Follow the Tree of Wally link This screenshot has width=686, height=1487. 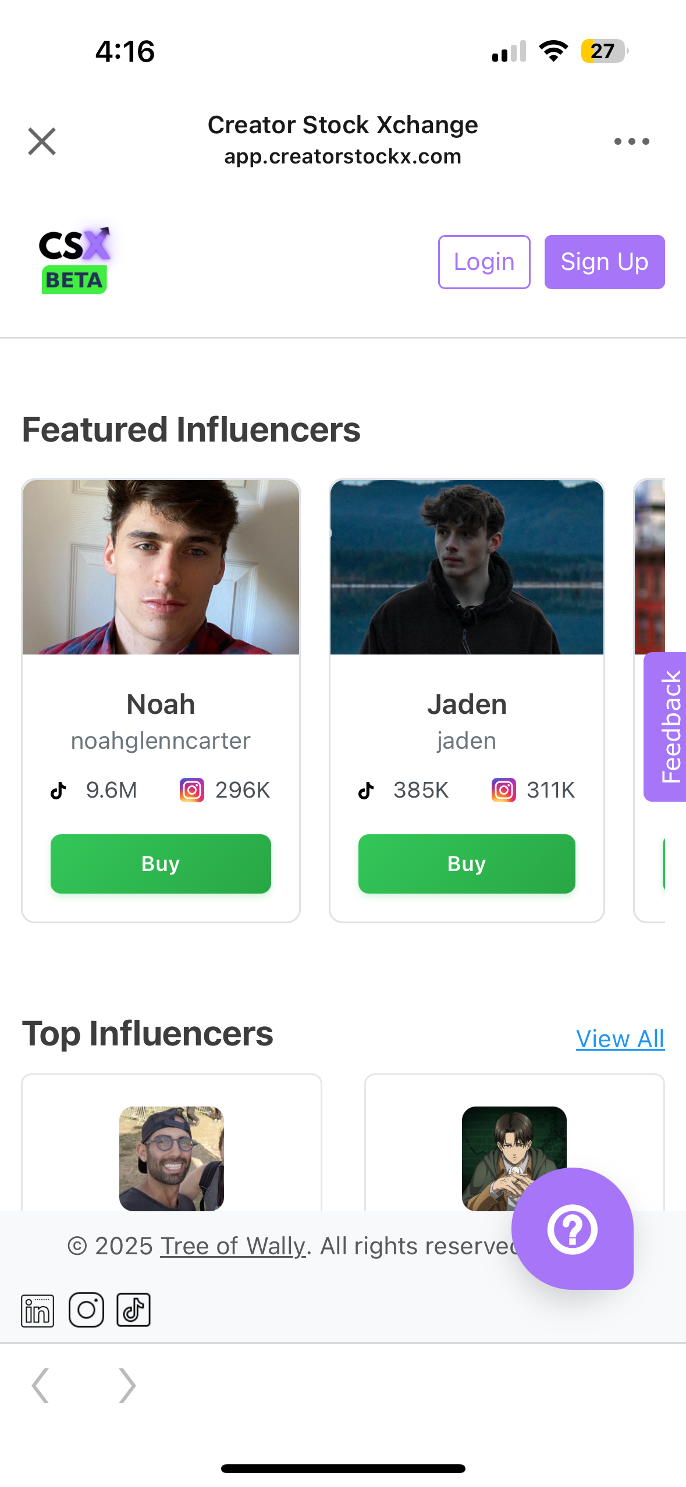click(232, 1246)
